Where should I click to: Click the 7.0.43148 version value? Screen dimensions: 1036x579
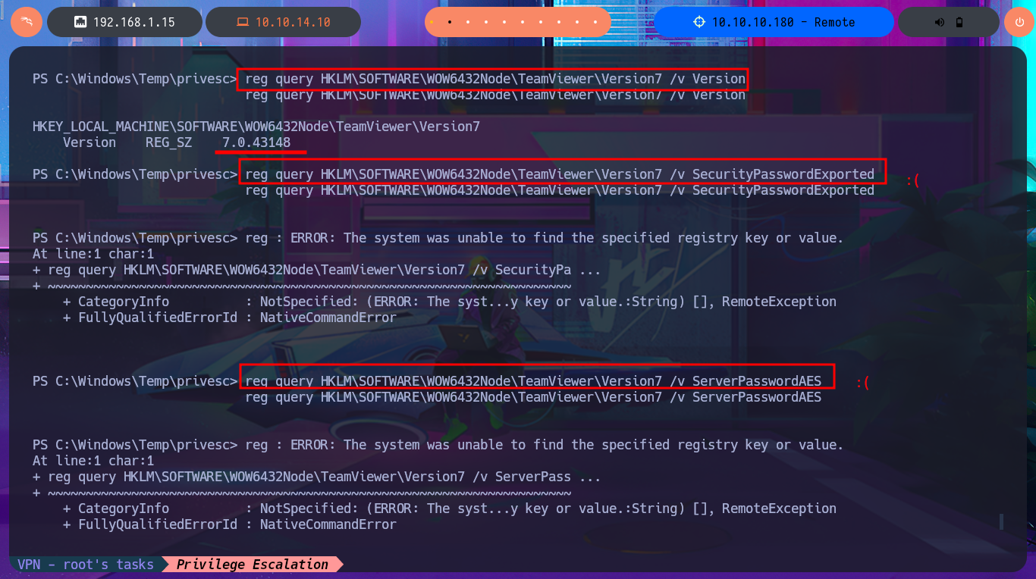[x=256, y=142]
